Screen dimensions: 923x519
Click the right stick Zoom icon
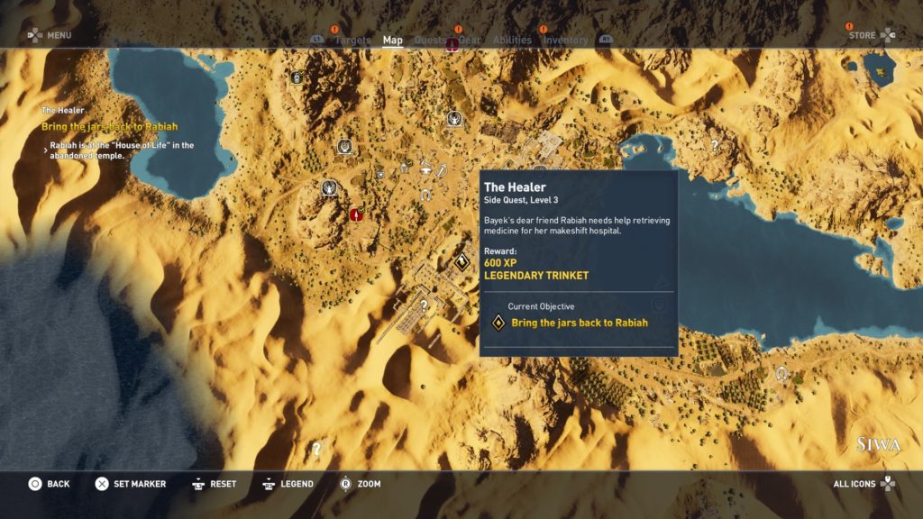(x=345, y=484)
